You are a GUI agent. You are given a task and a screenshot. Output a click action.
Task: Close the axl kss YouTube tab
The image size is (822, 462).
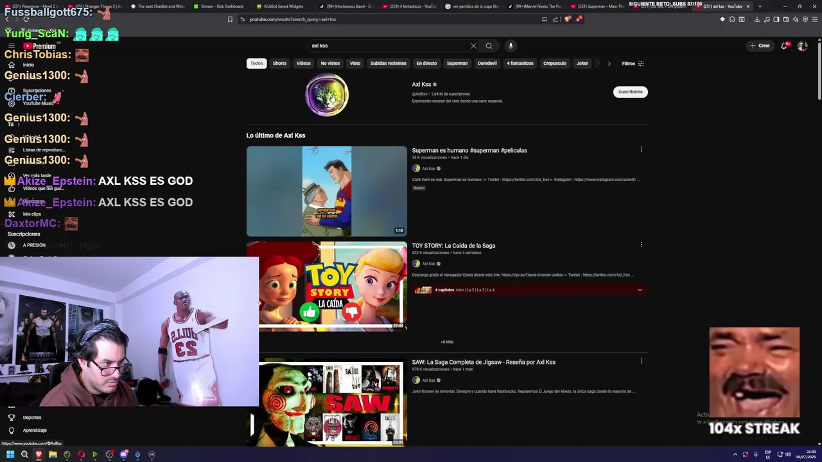click(x=748, y=6)
